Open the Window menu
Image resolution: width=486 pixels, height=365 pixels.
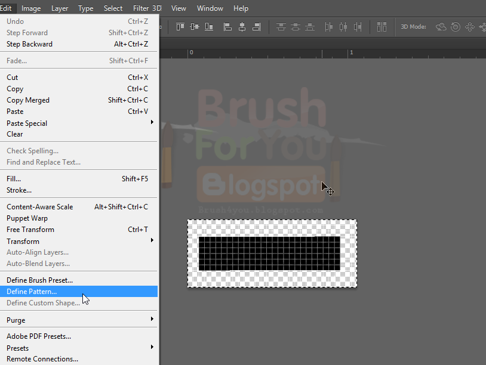210,8
